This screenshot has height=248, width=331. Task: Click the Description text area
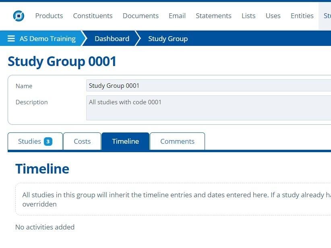(209, 108)
